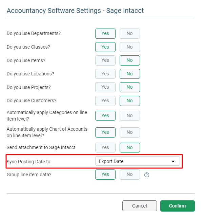
Task: Expand the Sync Posting Date dropdown arrow
Action: pyautogui.click(x=173, y=161)
